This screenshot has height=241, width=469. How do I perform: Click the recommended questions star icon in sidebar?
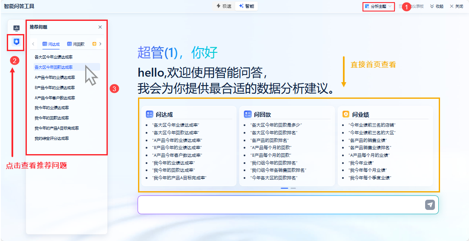pos(17,42)
